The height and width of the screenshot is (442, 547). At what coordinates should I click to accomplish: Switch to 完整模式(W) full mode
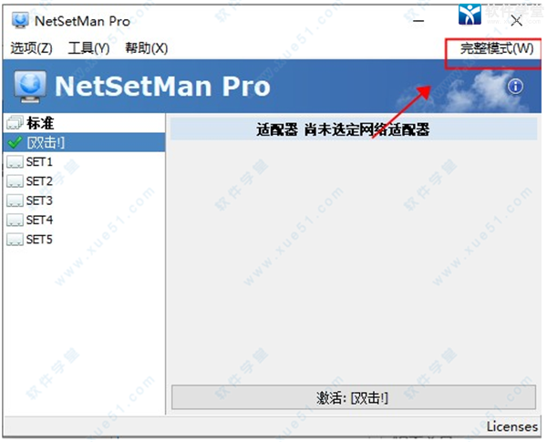click(497, 48)
